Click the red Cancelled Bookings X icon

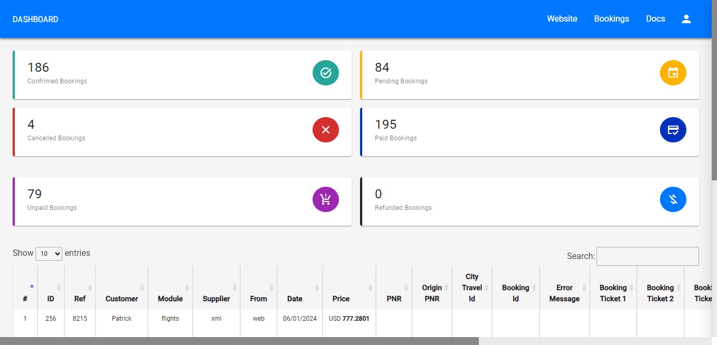click(x=325, y=130)
